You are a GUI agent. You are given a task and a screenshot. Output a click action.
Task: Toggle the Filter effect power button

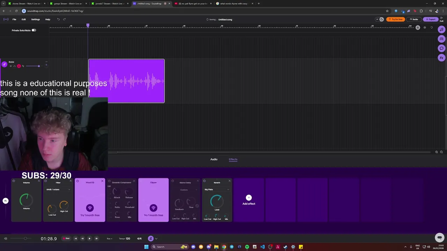45,181
